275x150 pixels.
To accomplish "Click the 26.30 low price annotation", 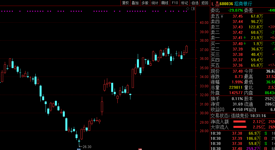I will point(87,147).
